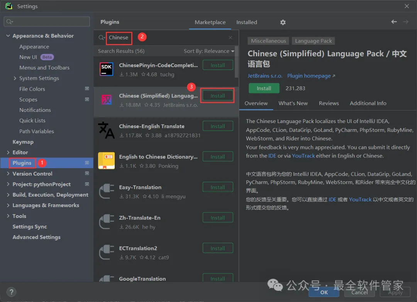417x302 pixels.
Task: Install the Easy-Translation plugin
Action: 218,187
